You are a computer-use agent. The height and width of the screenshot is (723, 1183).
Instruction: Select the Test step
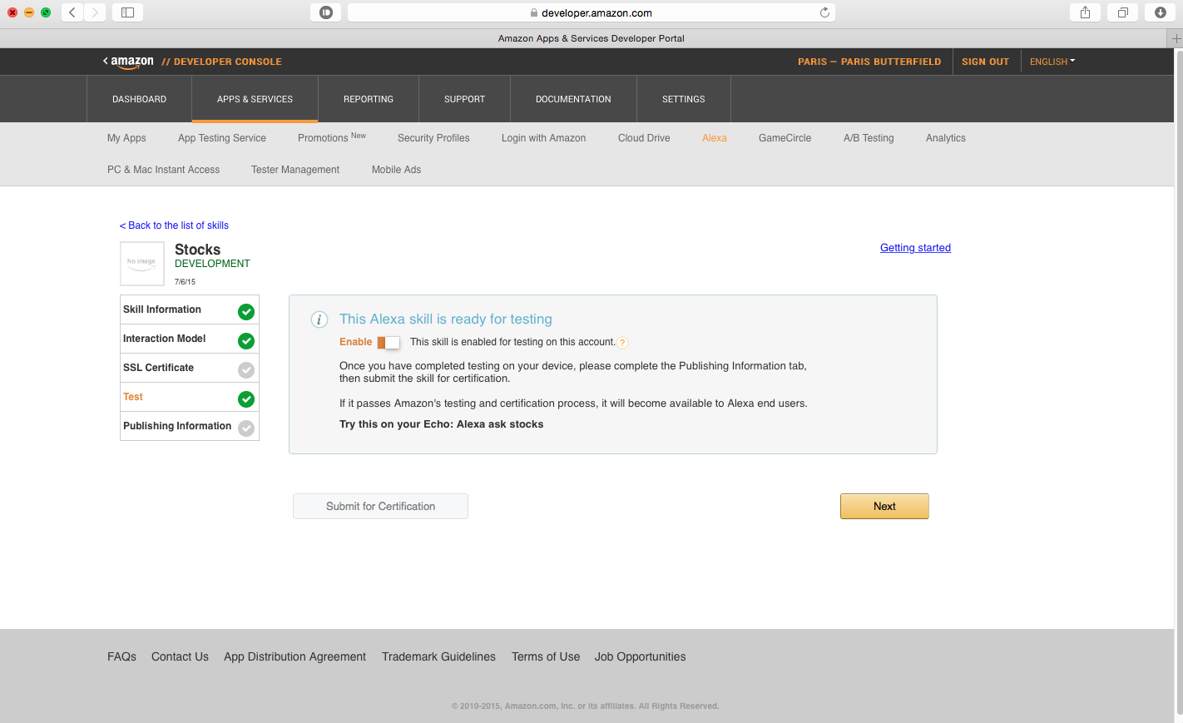[190, 397]
